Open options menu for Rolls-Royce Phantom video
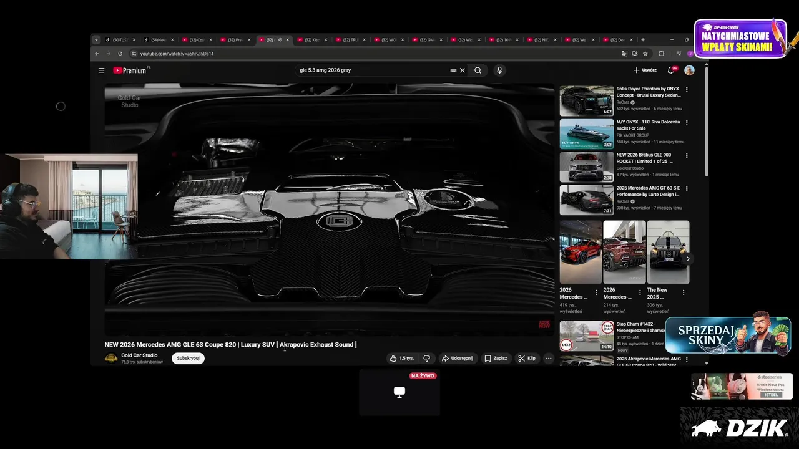 click(x=687, y=90)
